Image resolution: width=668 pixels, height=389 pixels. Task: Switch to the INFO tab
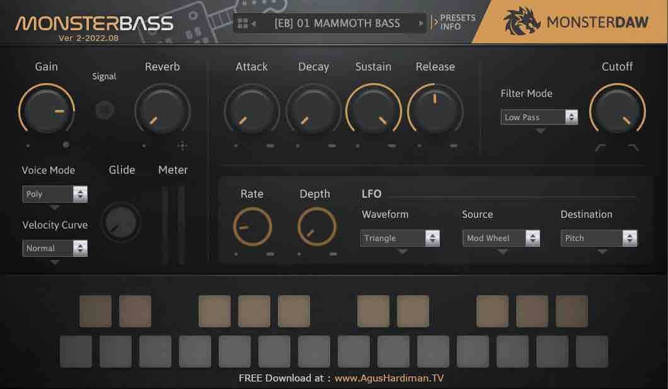coord(451,27)
